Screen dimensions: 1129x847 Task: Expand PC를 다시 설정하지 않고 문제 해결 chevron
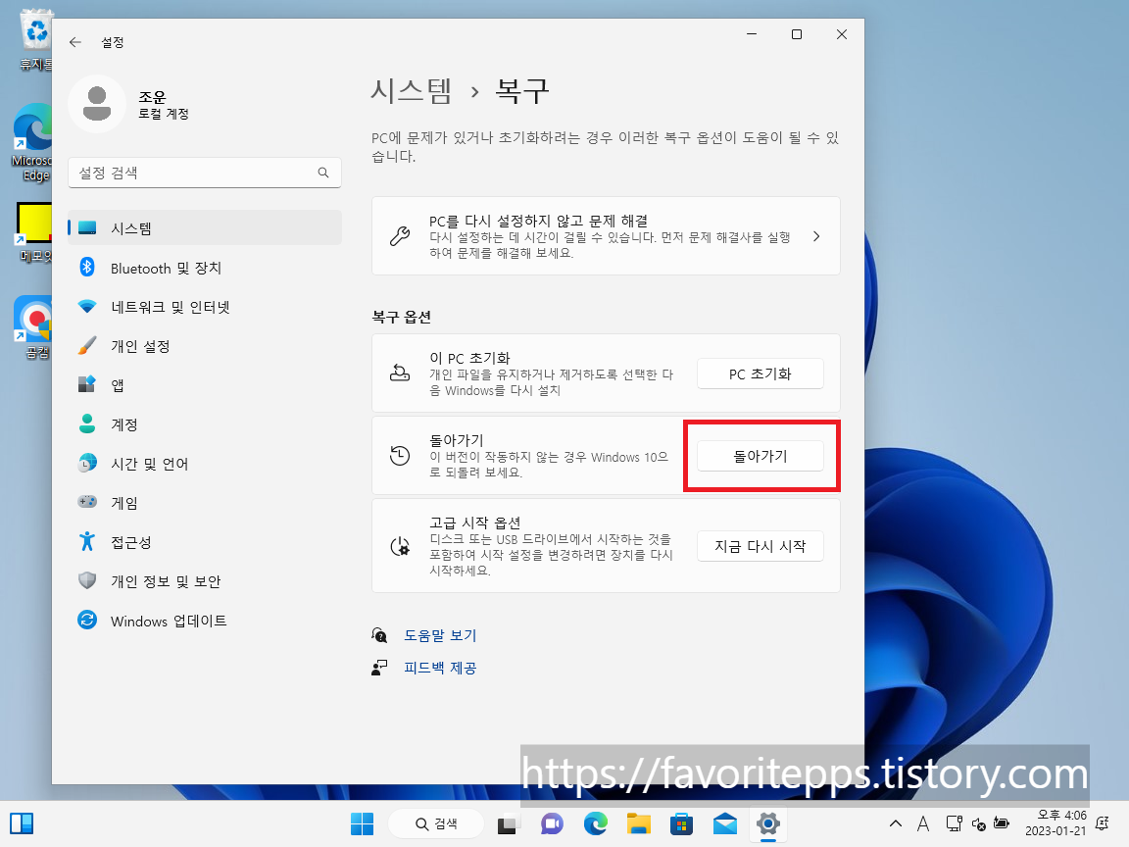click(816, 236)
